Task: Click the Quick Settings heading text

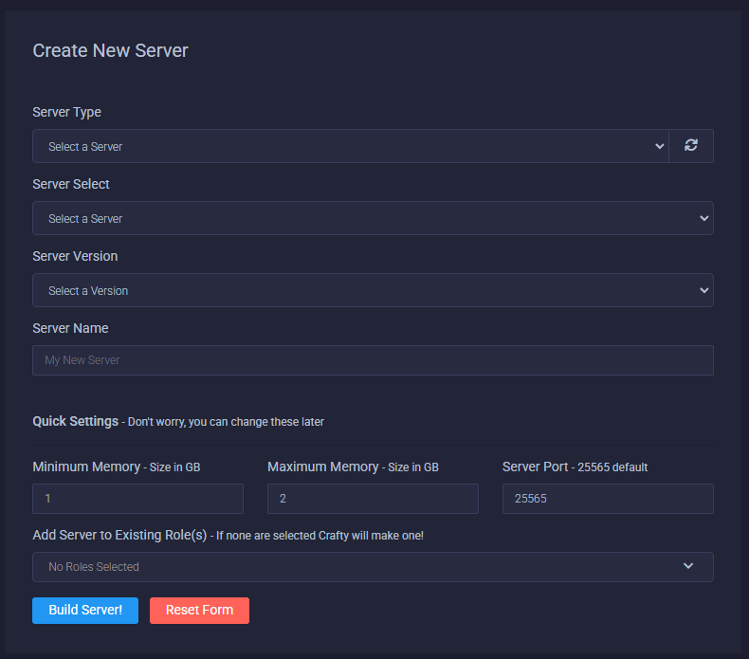Action: click(x=76, y=421)
